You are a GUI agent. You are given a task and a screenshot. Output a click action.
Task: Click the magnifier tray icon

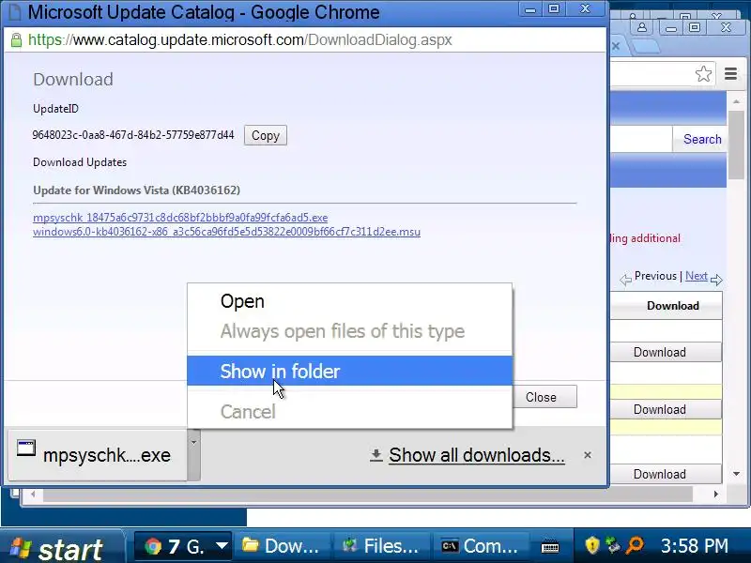coord(636,545)
